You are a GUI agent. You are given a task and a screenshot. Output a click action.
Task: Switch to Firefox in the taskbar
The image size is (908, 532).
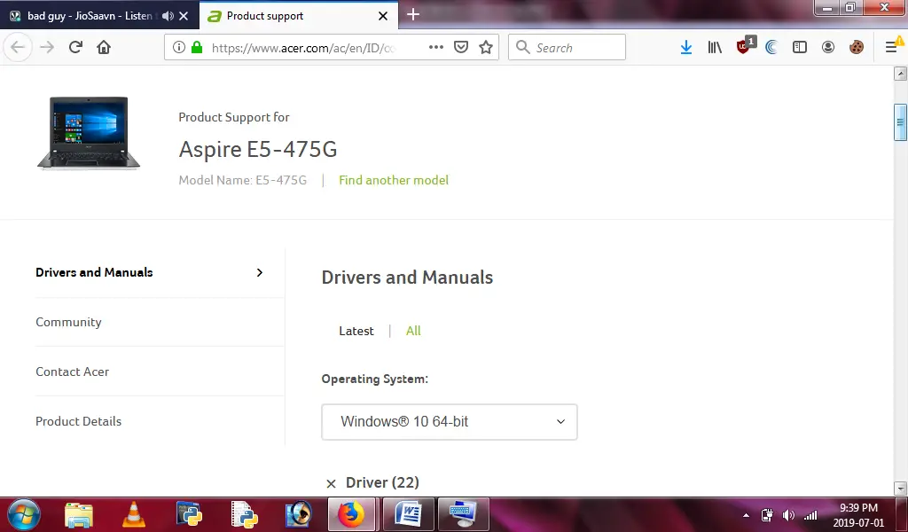(351, 514)
